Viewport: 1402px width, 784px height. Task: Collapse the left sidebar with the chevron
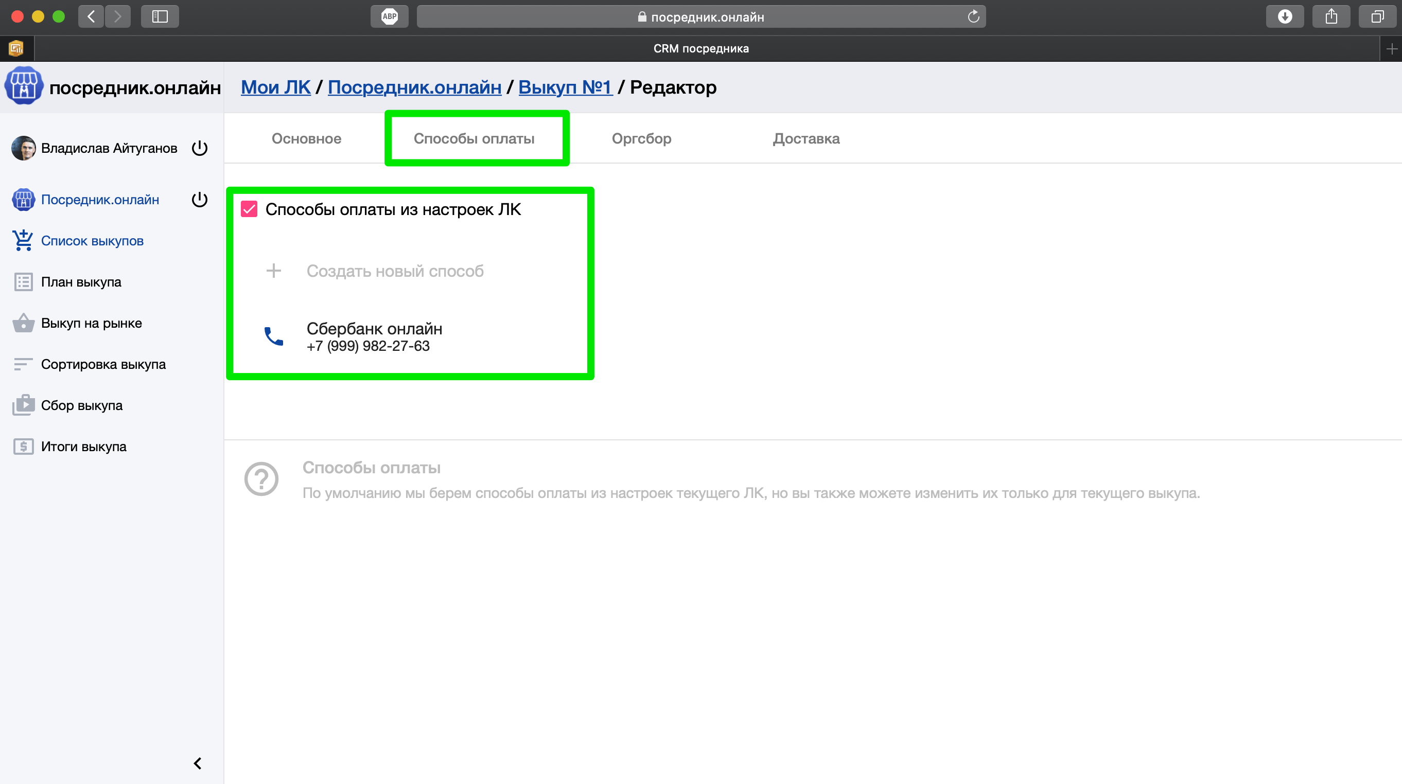coord(198,763)
